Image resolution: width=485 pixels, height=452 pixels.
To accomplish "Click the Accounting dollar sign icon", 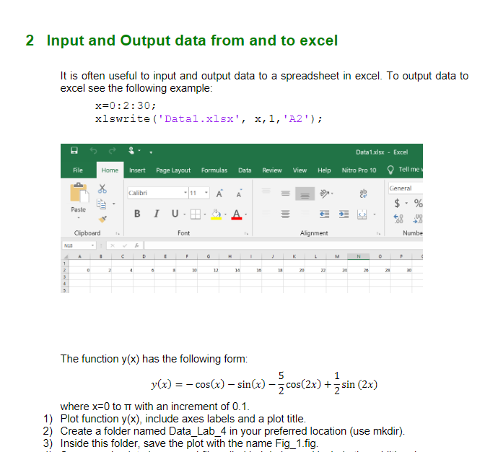I will (397, 204).
